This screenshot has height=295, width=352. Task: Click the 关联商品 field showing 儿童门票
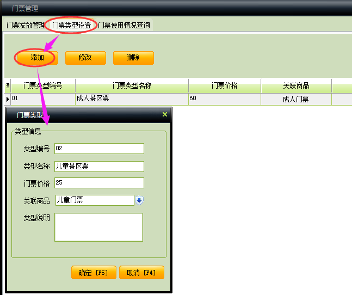coord(95,200)
